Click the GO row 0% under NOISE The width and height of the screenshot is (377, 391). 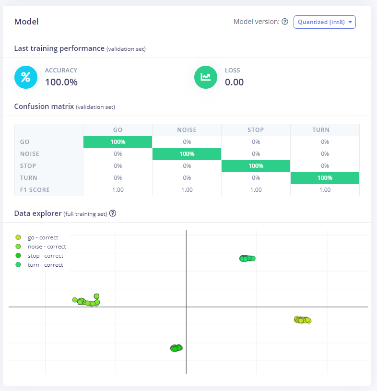click(x=187, y=142)
